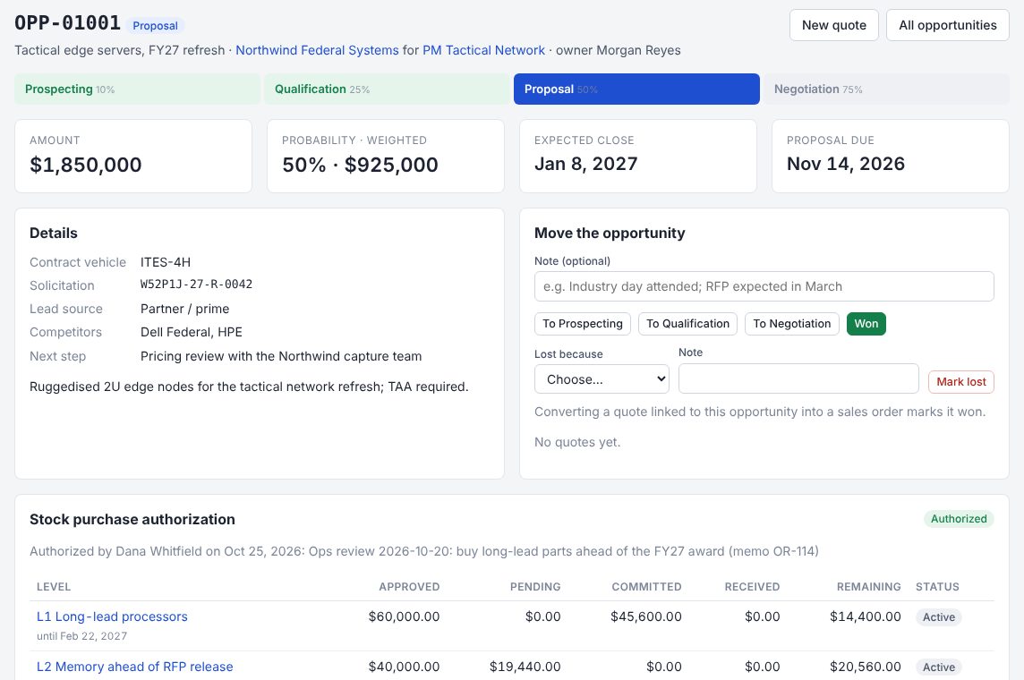The height and width of the screenshot is (680, 1024).
Task: Click the RECEIVED column header
Action: point(752,587)
